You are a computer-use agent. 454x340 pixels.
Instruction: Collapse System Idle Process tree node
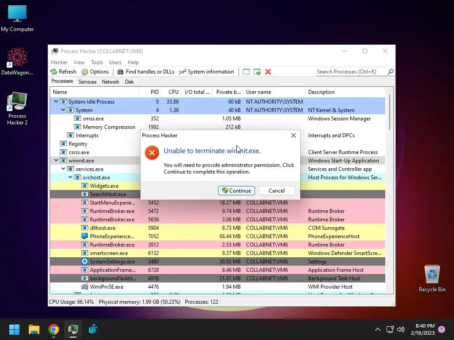coord(56,101)
